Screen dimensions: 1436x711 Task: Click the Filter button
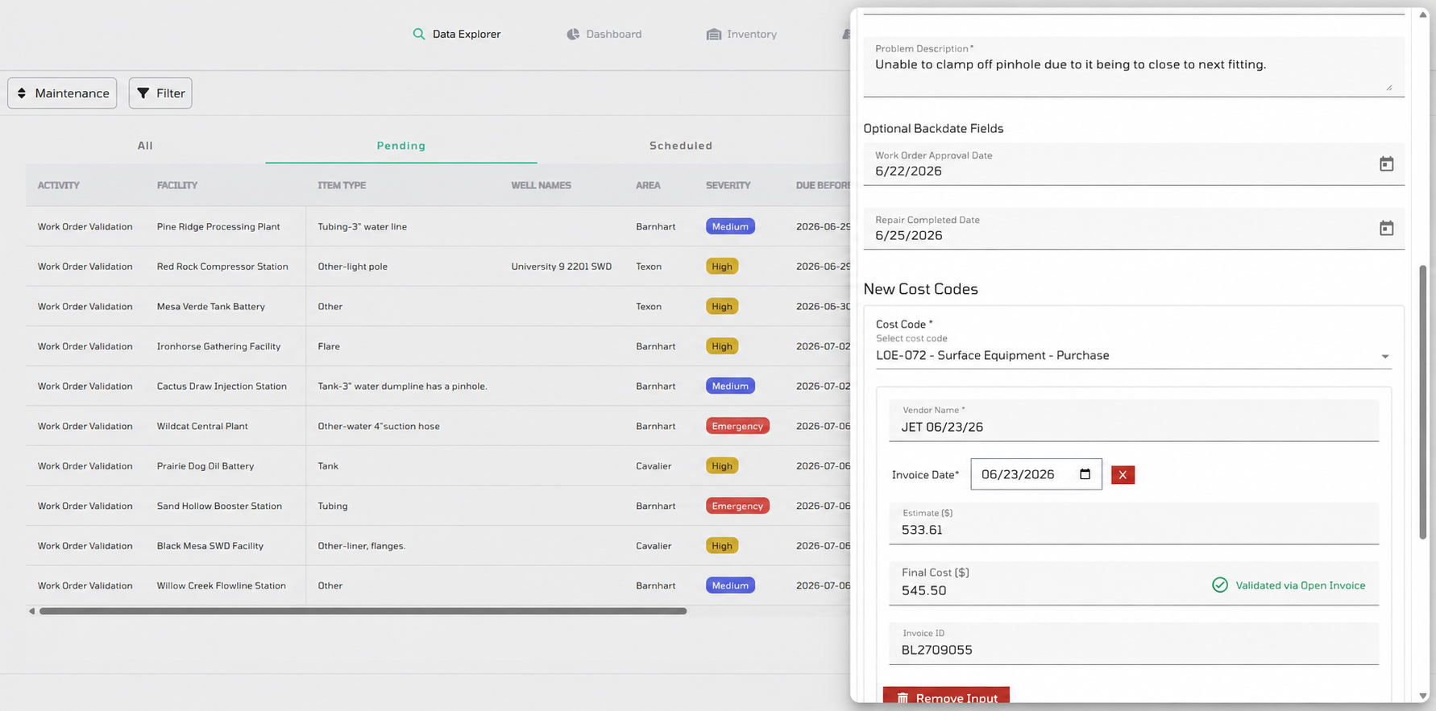coord(160,93)
